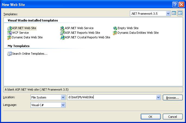Open the .NET Framework version dropdown
The height and width of the screenshot is (123, 186).
coord(168,14)
